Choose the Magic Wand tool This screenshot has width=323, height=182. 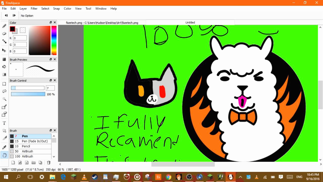coord(4,99)
